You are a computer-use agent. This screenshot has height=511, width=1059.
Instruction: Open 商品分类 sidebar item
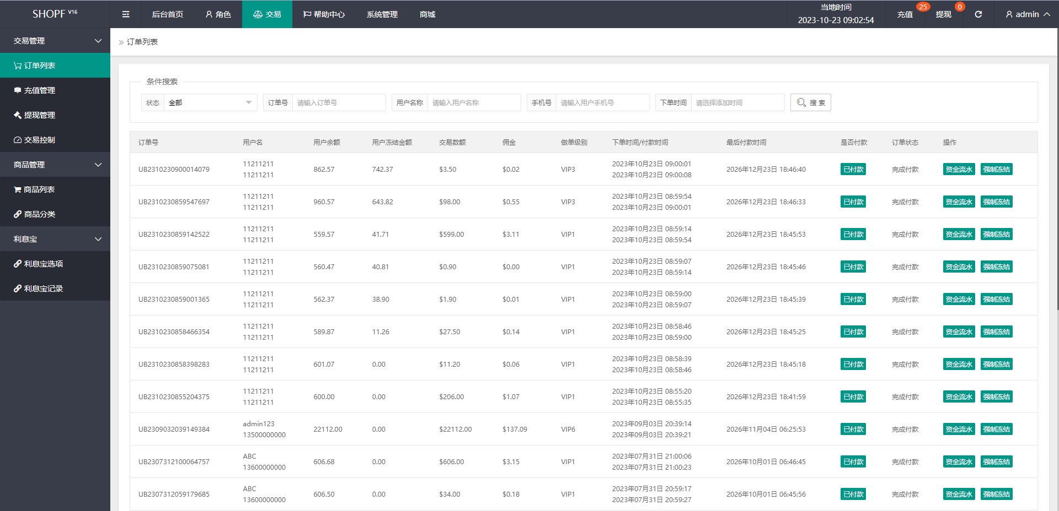(x=39, y=214)
